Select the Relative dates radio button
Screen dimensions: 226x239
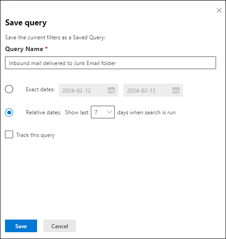point(9,112)
